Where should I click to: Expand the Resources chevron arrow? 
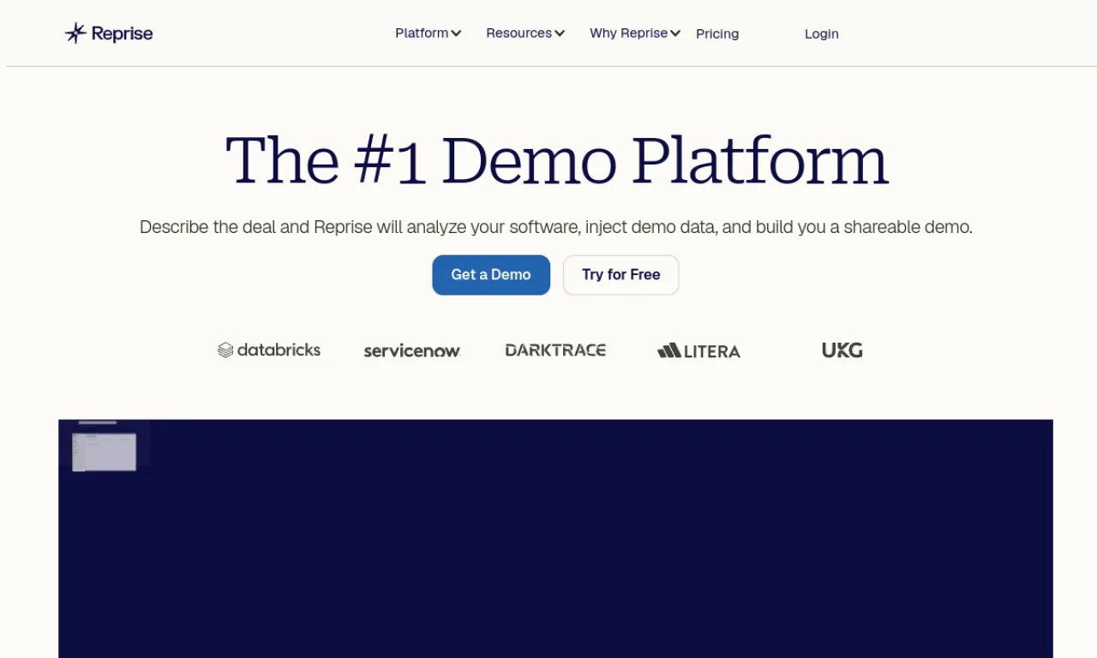(560, 33)
